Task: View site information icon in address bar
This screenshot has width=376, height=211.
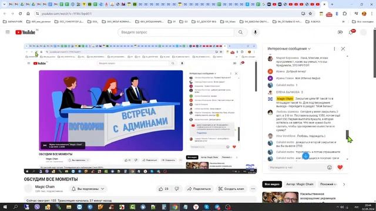Action: 37,13
